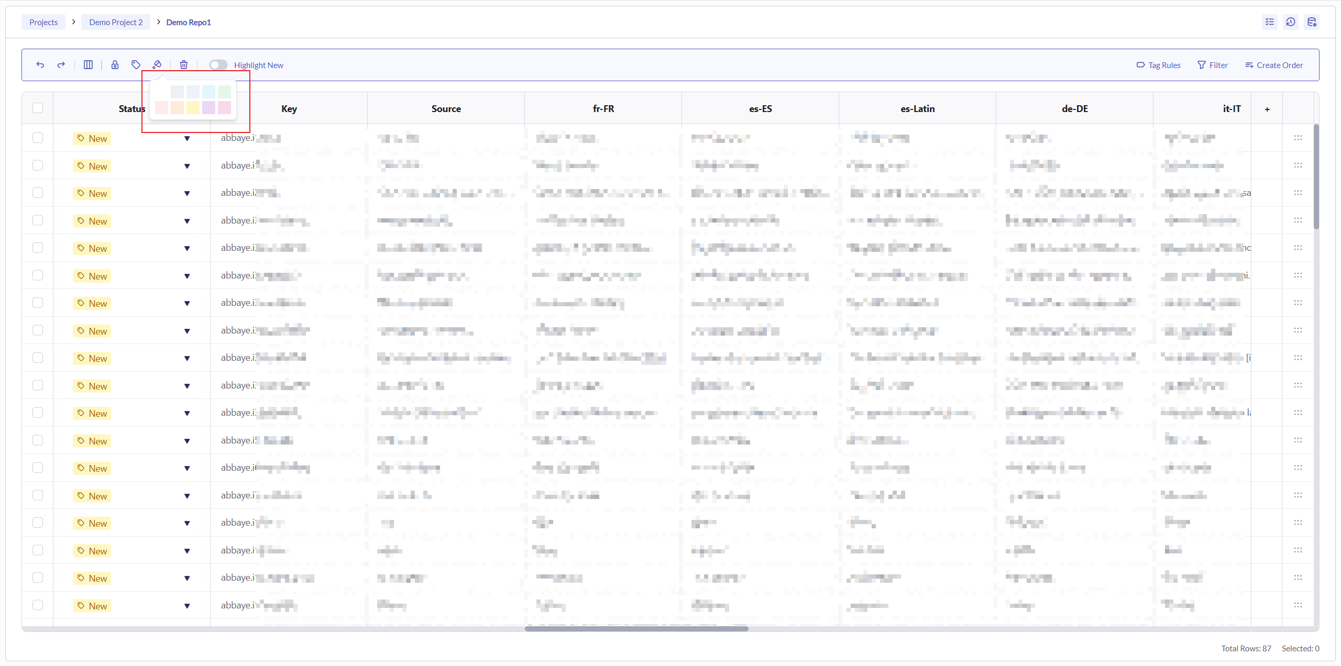1341x666 pixels.
Task: Open the history clock icon at top right
Action: (1290, 22)
